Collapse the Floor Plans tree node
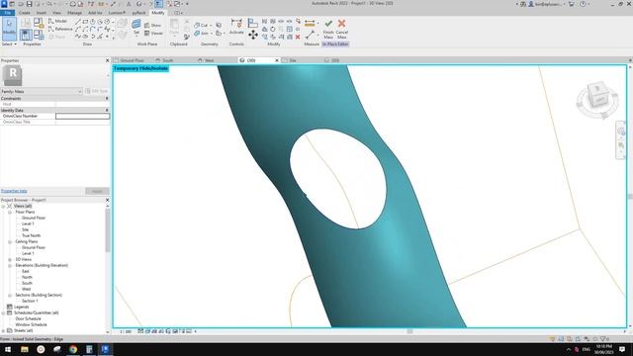The height and width of the screenshot is (356, 633). [x=10, y=212]
